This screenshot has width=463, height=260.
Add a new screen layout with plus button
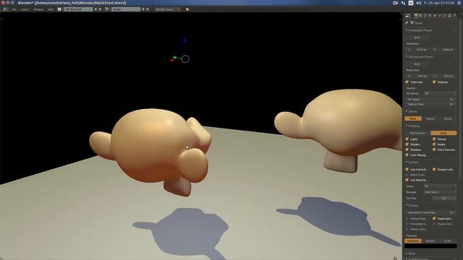95,9
